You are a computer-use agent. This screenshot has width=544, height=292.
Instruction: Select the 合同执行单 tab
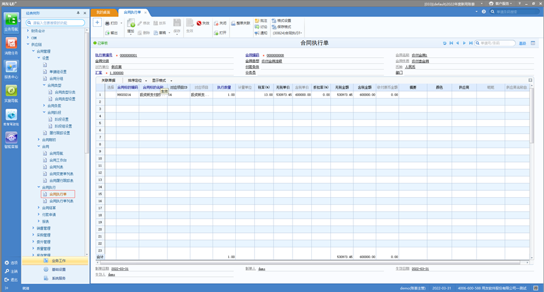(132, 12)
